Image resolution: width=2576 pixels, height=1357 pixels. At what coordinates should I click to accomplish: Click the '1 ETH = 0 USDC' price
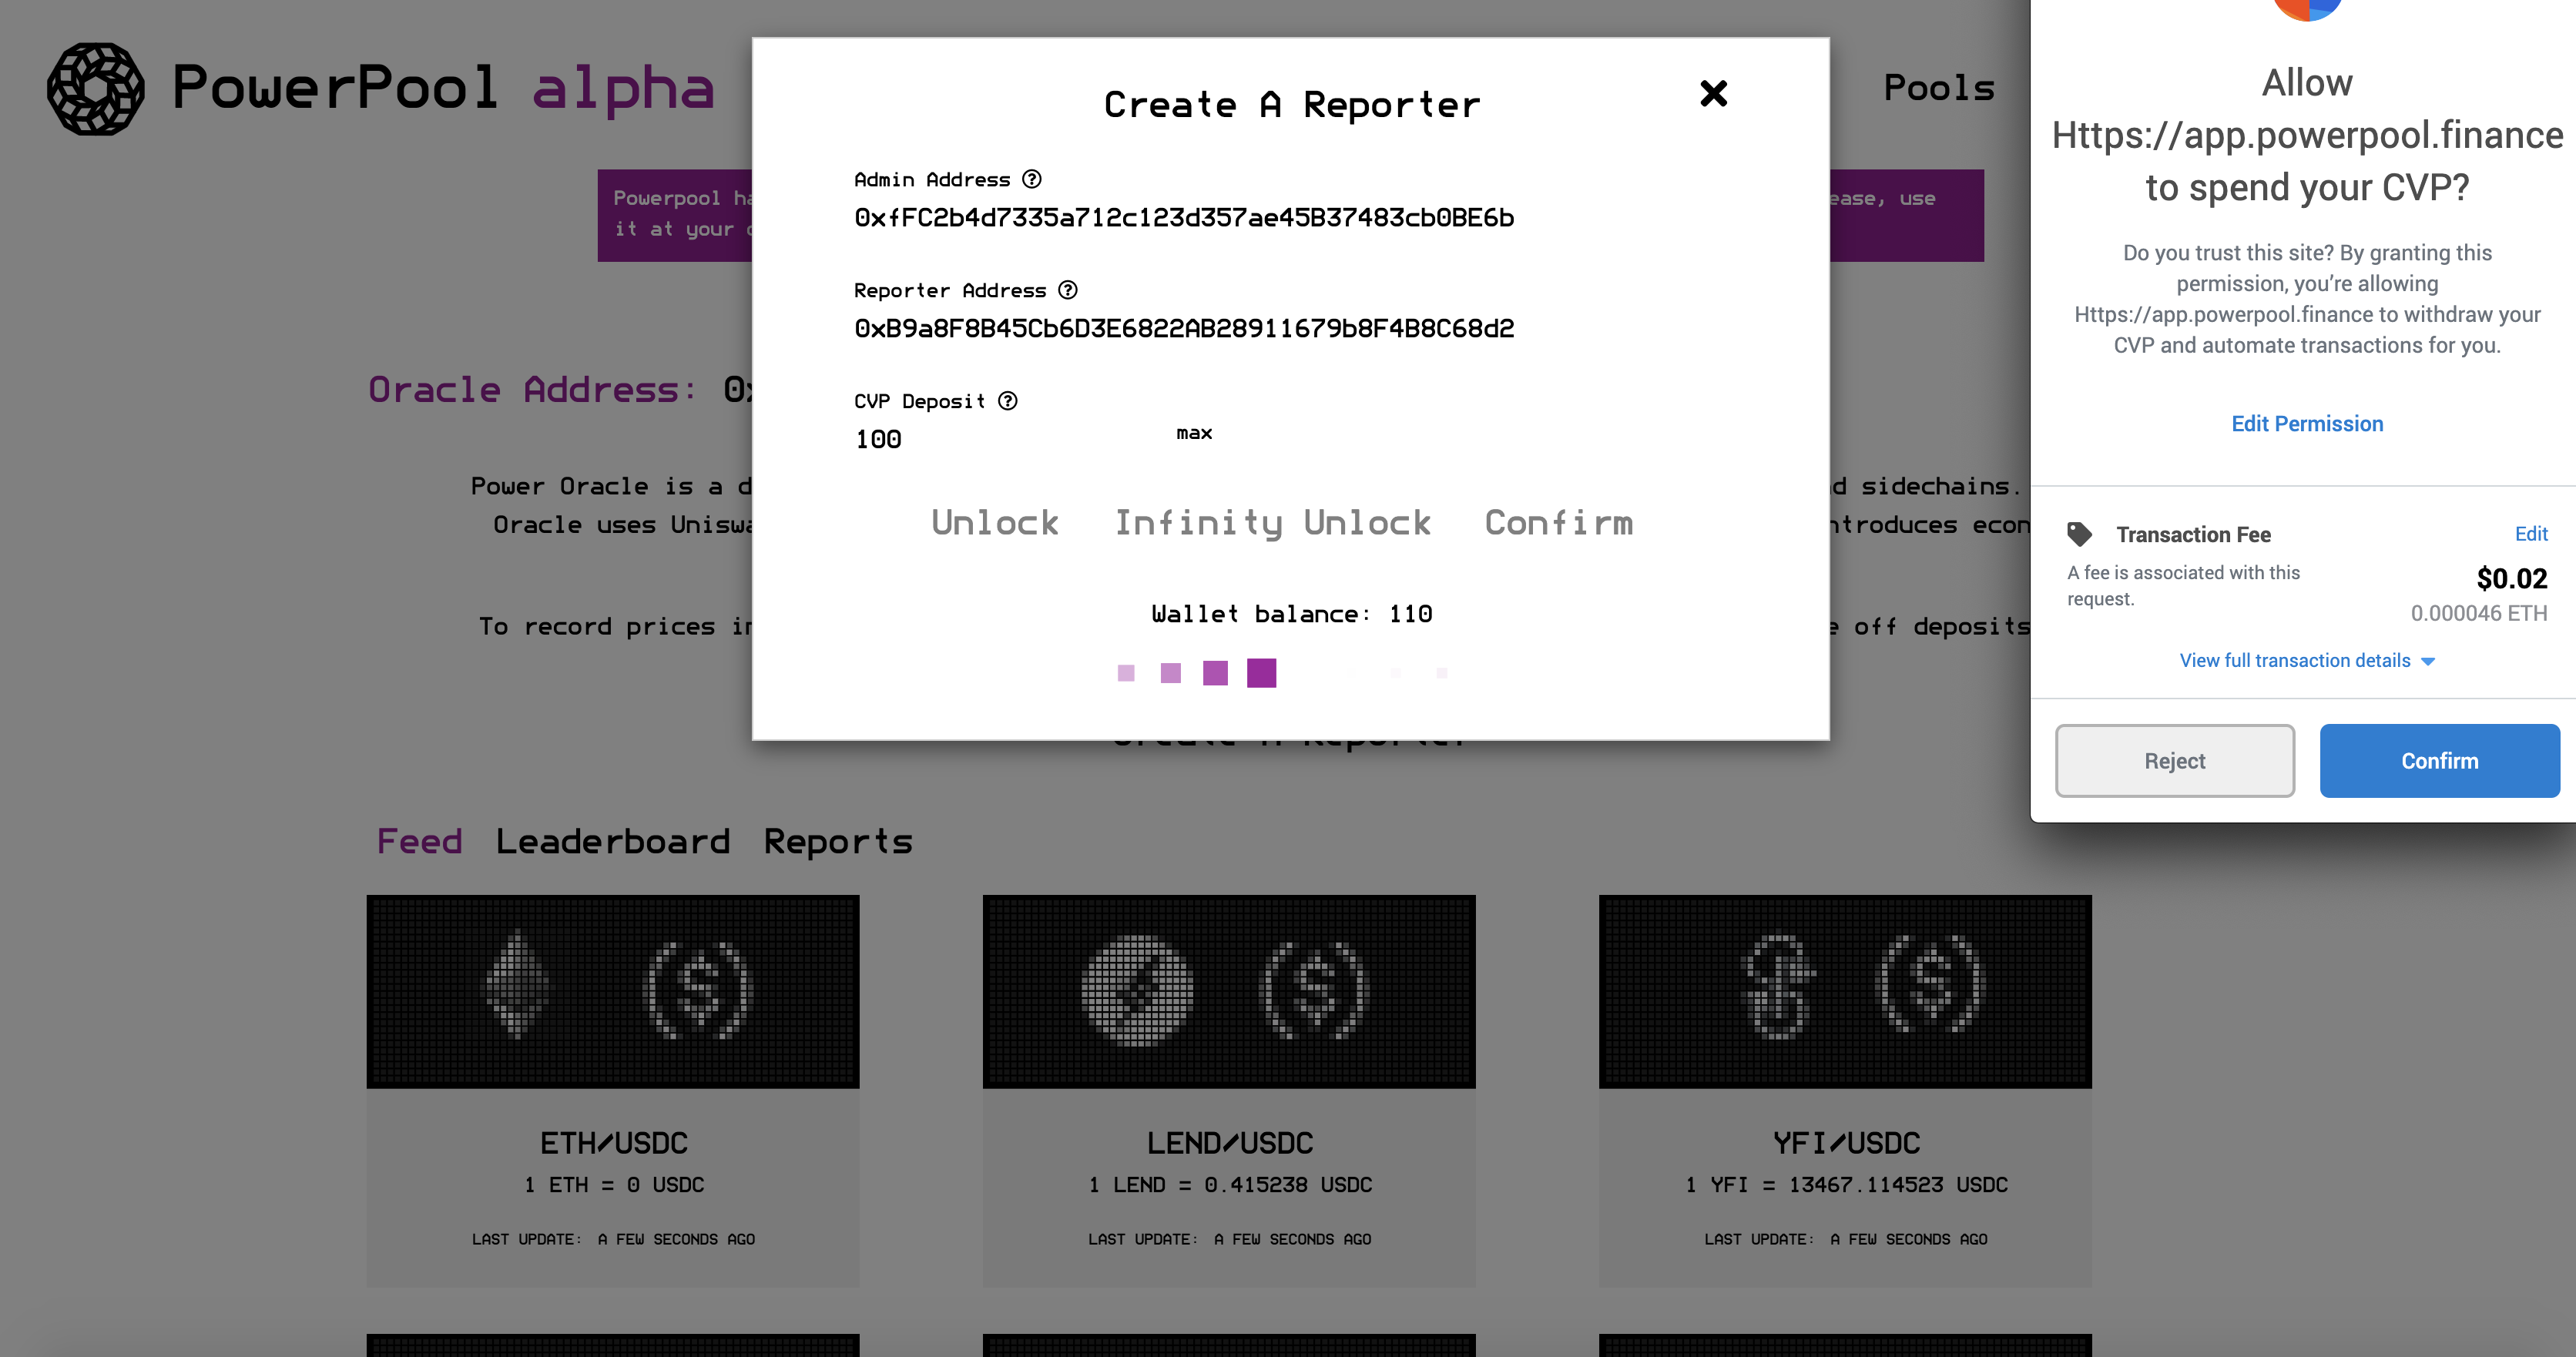[x=614, y=1185]
